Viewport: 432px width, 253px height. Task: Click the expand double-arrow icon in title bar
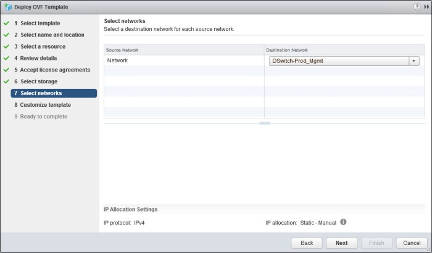426,6
